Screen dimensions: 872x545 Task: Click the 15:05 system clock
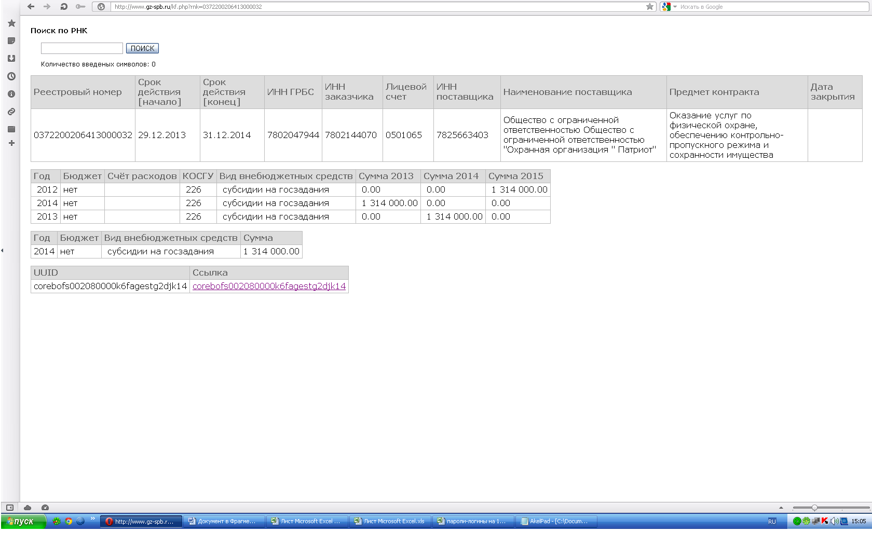click(x=859, y=521)
